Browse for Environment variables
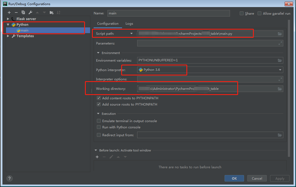 tap(280, 60)
